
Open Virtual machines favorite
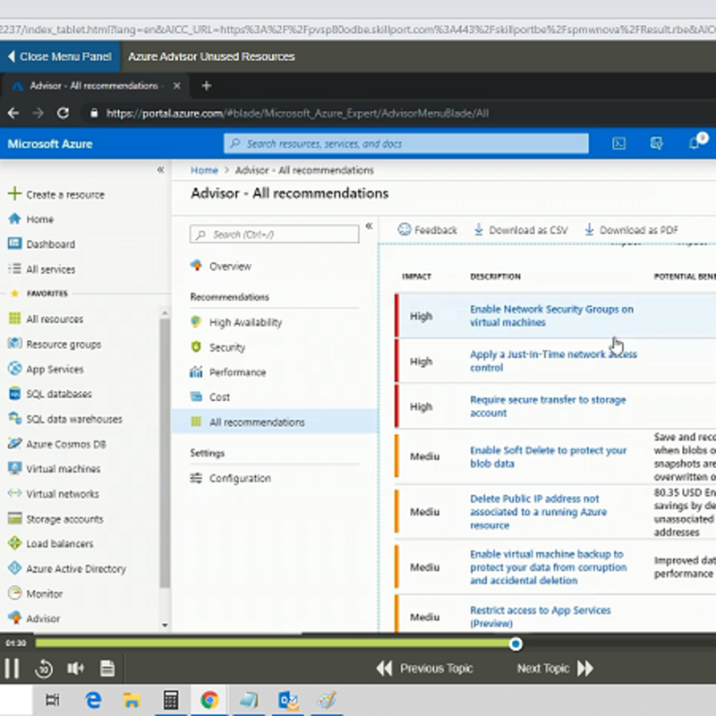point(55,468)
